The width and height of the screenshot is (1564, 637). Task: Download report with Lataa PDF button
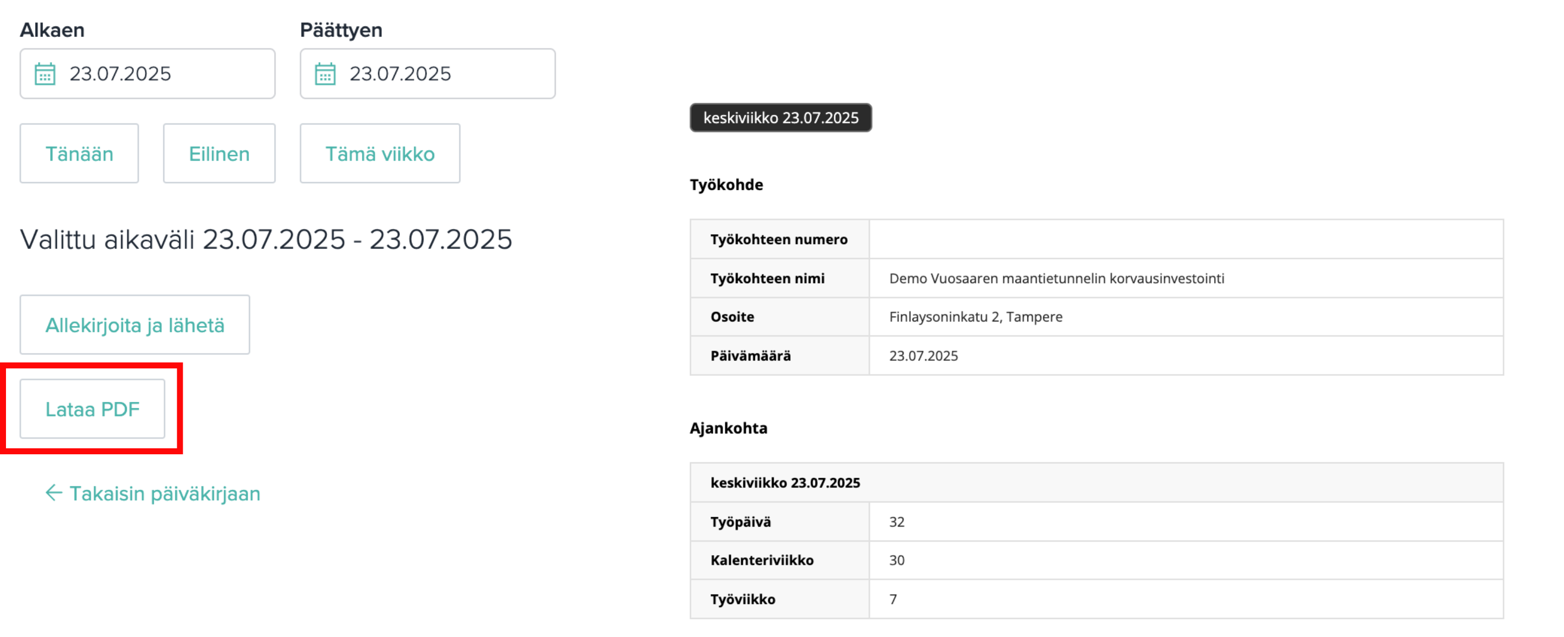coord(92,409)
